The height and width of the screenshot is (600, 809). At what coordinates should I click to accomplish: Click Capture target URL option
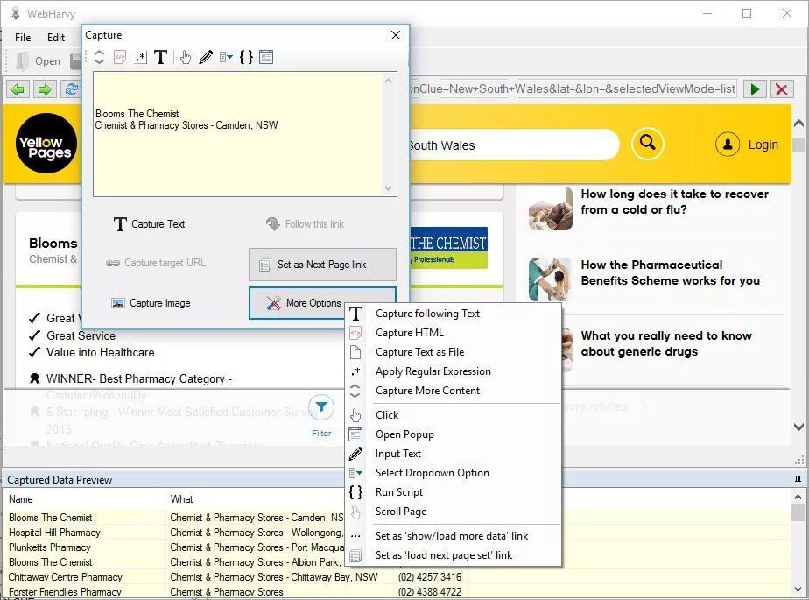click(x=156, y=263)
